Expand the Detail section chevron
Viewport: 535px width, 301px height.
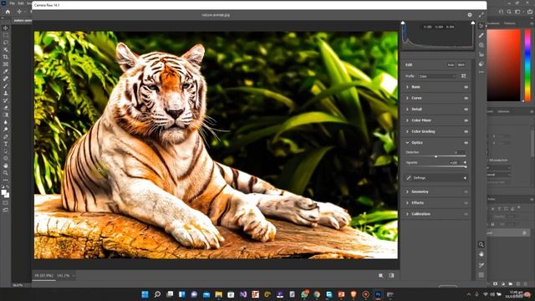click(x=407, y=110)
